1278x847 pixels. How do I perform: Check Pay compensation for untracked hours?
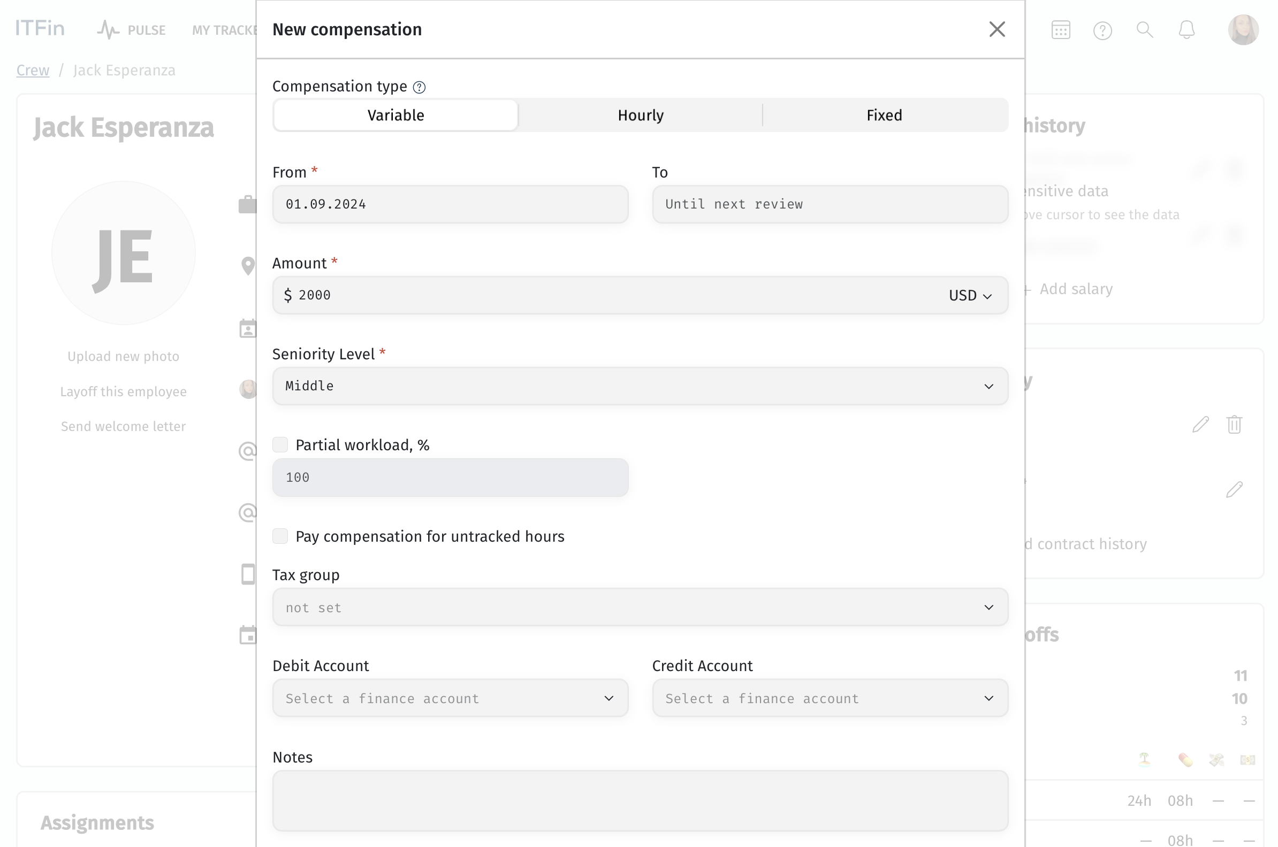click(x=280, y=536)
